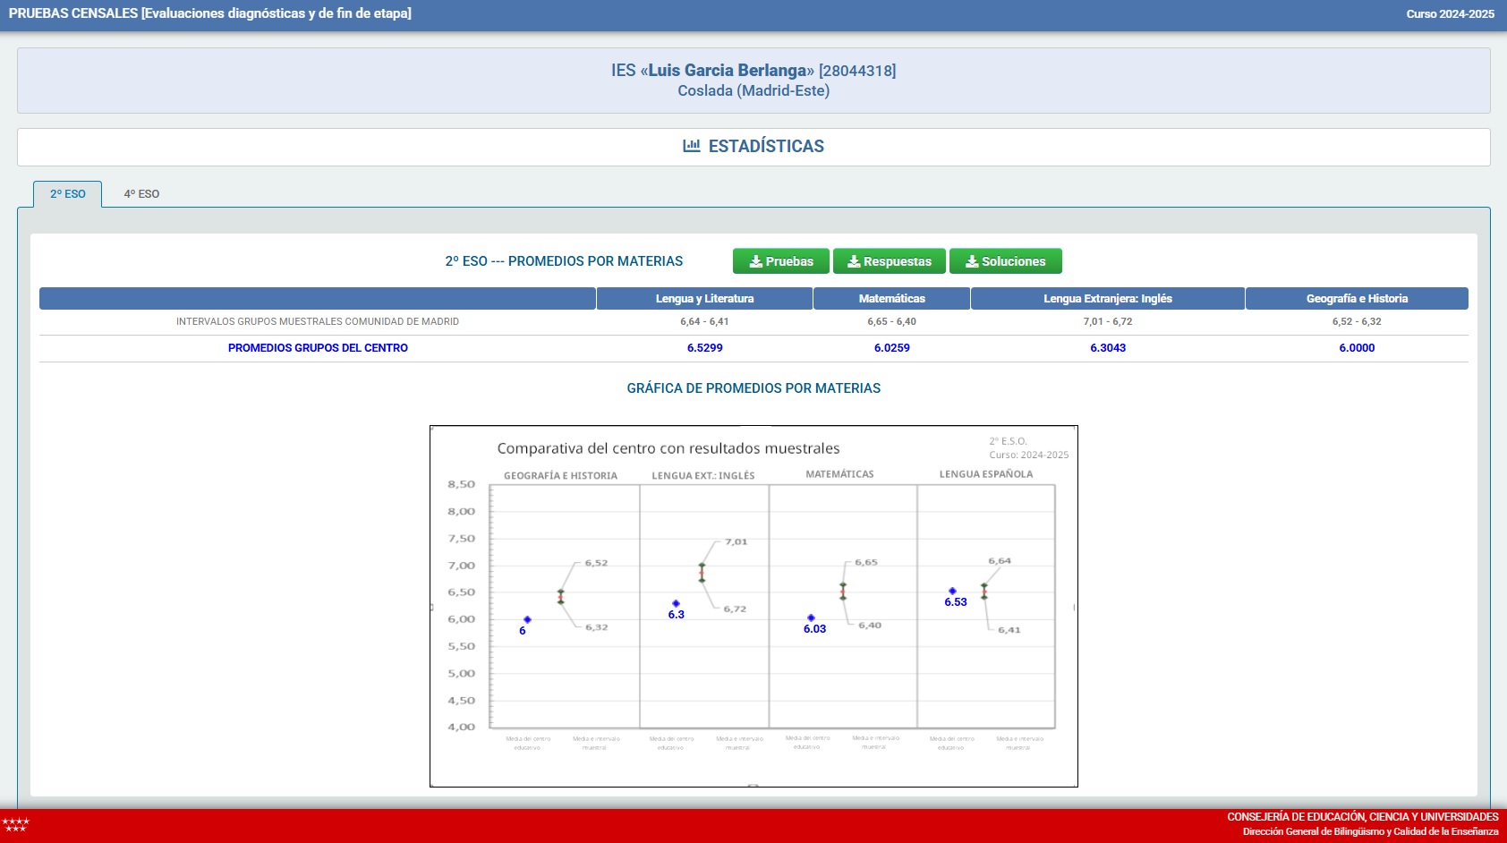The image size is (1507, 843).
Task: Click the blue Geografía e Historia data point
Action: (527, 619)
